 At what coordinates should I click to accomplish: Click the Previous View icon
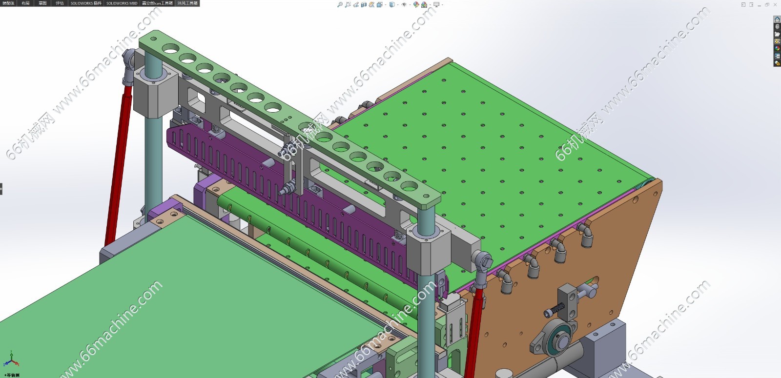coord(356,4)
